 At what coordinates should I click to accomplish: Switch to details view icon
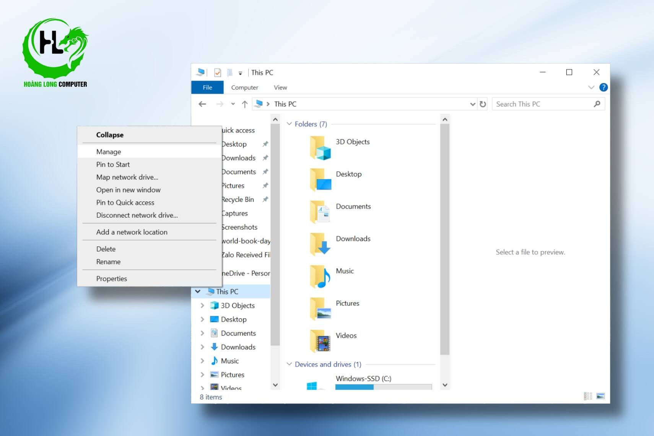pyautogui.click(x=588, y=396)
